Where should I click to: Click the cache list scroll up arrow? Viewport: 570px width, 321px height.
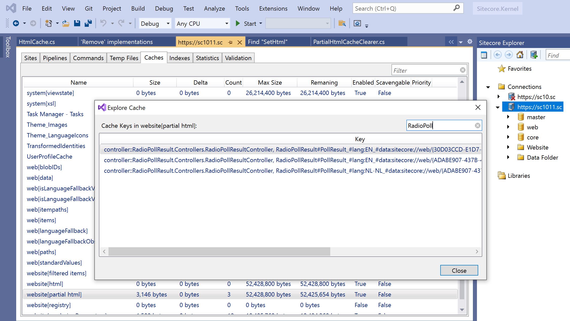[x=462, y=82]
